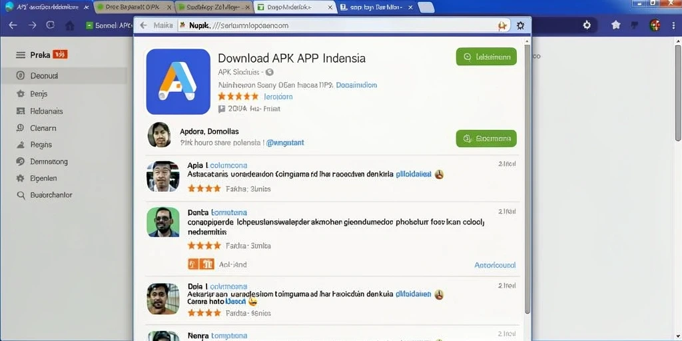
Task: Click the gear icon beside Penjs
Action: pos(20,93)
